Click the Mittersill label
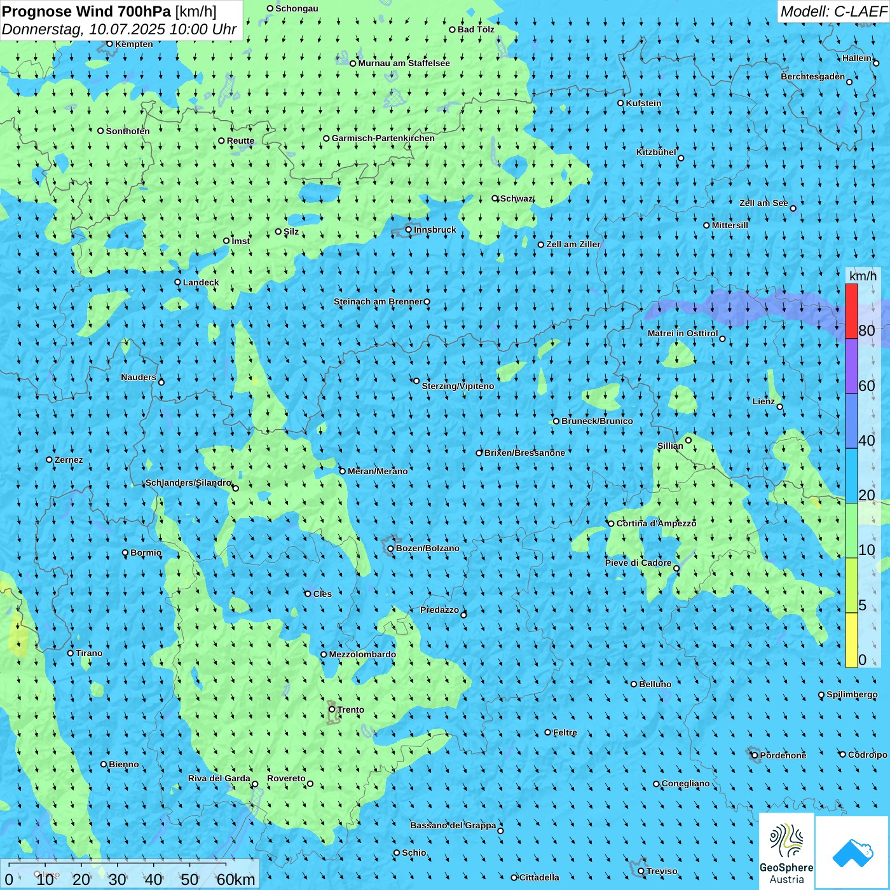 coord(730,225)
